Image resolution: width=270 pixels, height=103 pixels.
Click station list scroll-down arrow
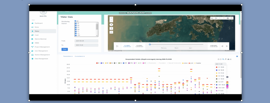[97, 36]
